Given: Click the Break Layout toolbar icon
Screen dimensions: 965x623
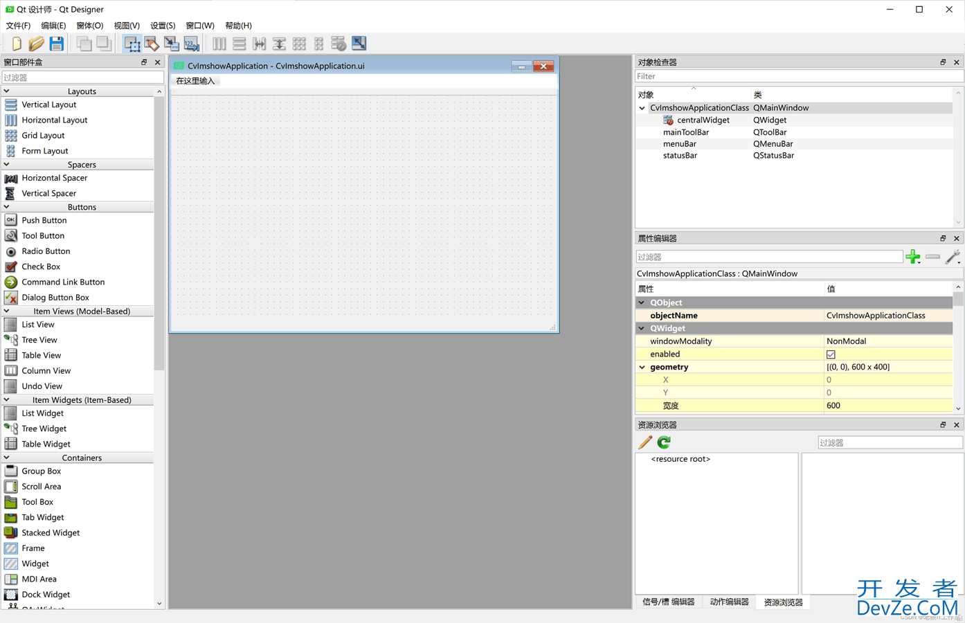Looking at the screenshot, I should [x=339, y=44].
